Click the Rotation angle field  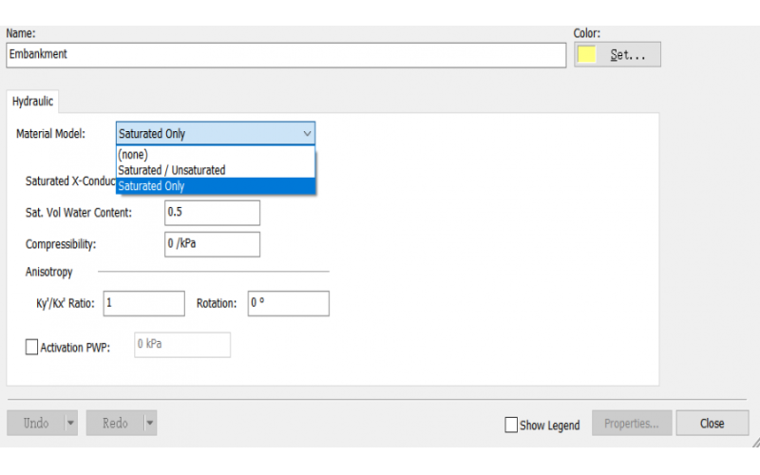tap(288, 303)
